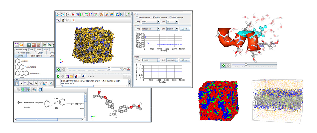Click the home view reset icon
This screenshot has width=317, height=133.
click(73, 15)
